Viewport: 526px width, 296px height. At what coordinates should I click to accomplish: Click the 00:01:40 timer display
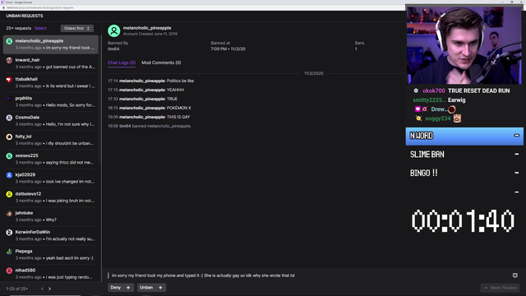pos(463,221)
